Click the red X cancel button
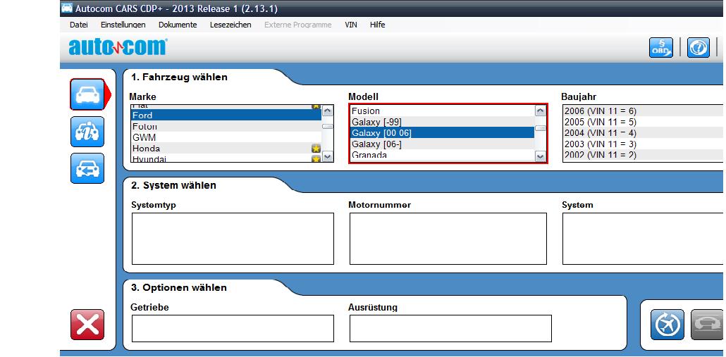Viewport: 726px width, 357px height. (x=87, y=325)
